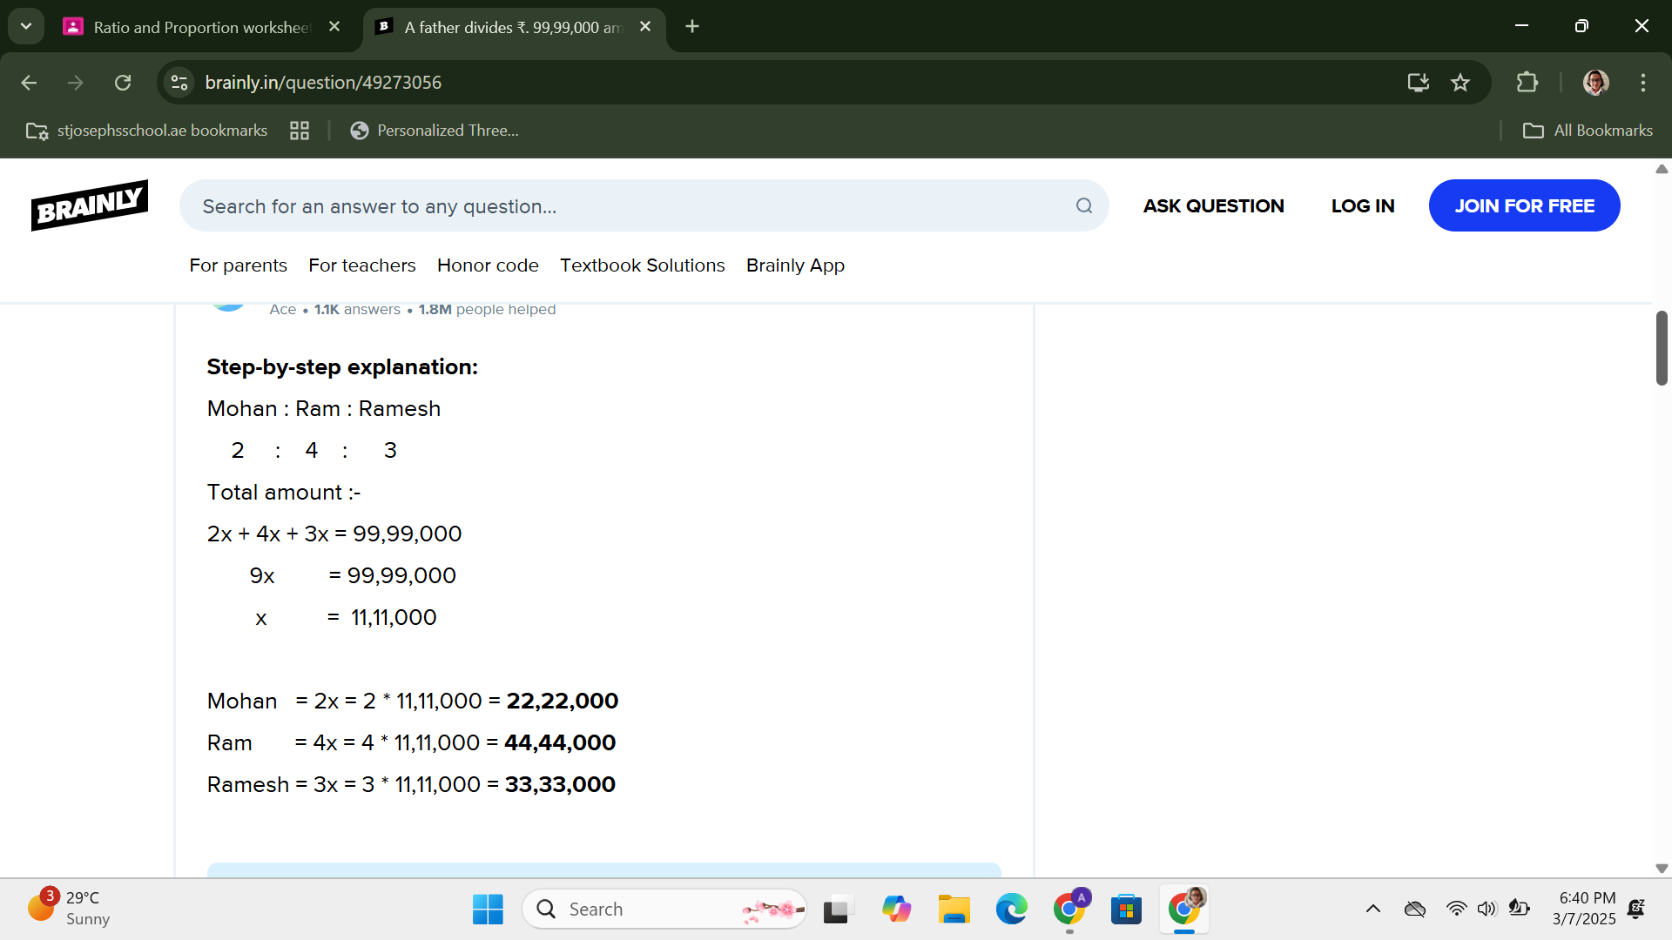Screen dimensions: 1672x940
Task: Open Microsoft Edge from the taskbar
Action: (x=1011, y=910)
